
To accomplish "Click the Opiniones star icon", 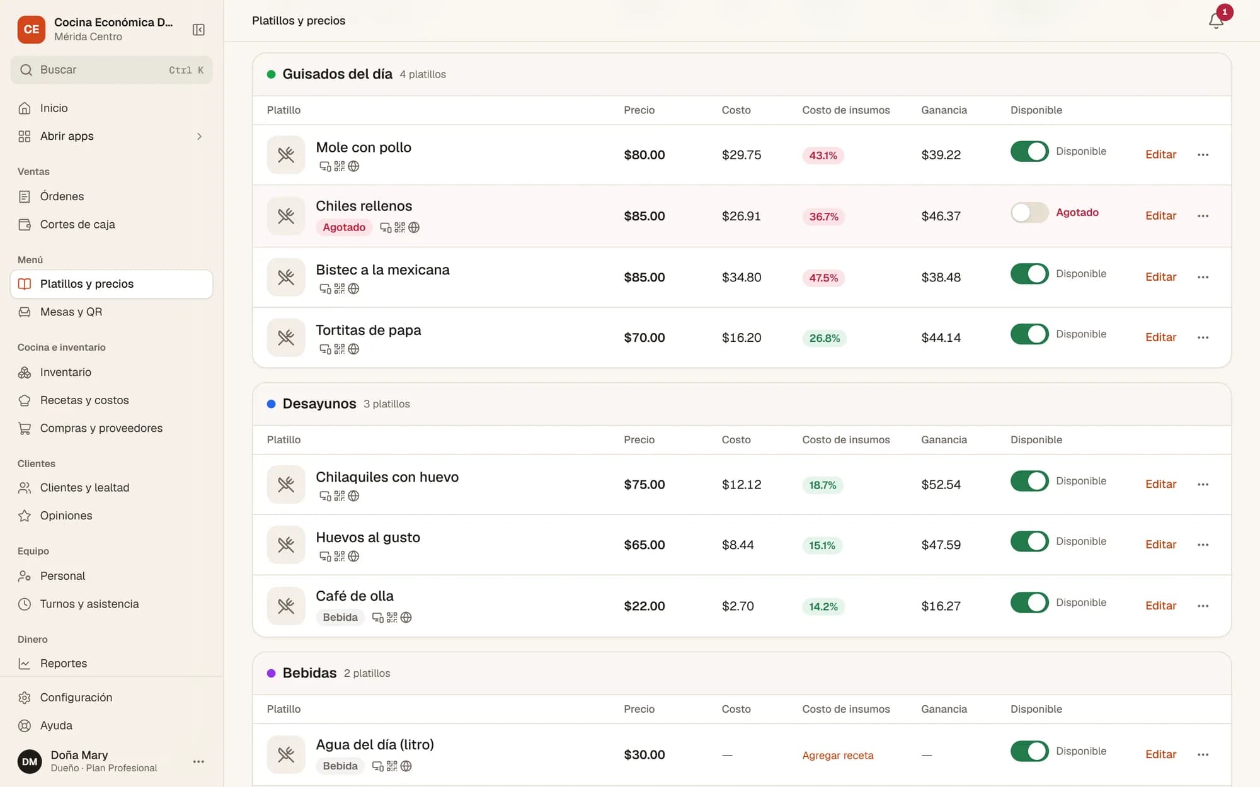I will click(x=25, y=516).
